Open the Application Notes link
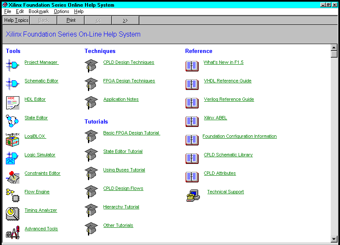The width and height of the screenshot is (340, 245). [x=121, y=100]
